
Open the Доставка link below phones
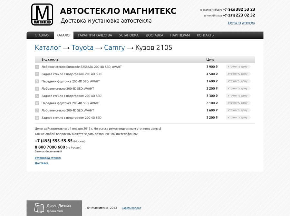(42, 163)
